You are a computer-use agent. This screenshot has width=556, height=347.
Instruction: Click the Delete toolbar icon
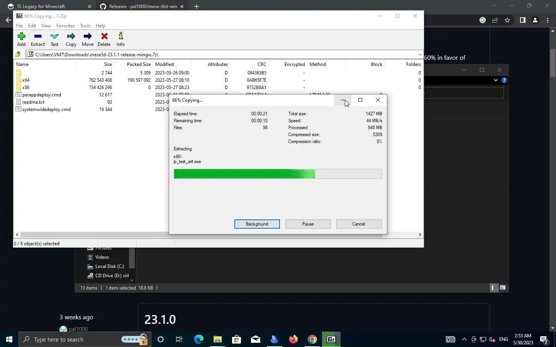coord(104,39)
